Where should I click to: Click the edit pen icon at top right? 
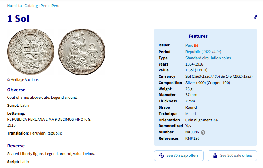click(x=256, y=17)
